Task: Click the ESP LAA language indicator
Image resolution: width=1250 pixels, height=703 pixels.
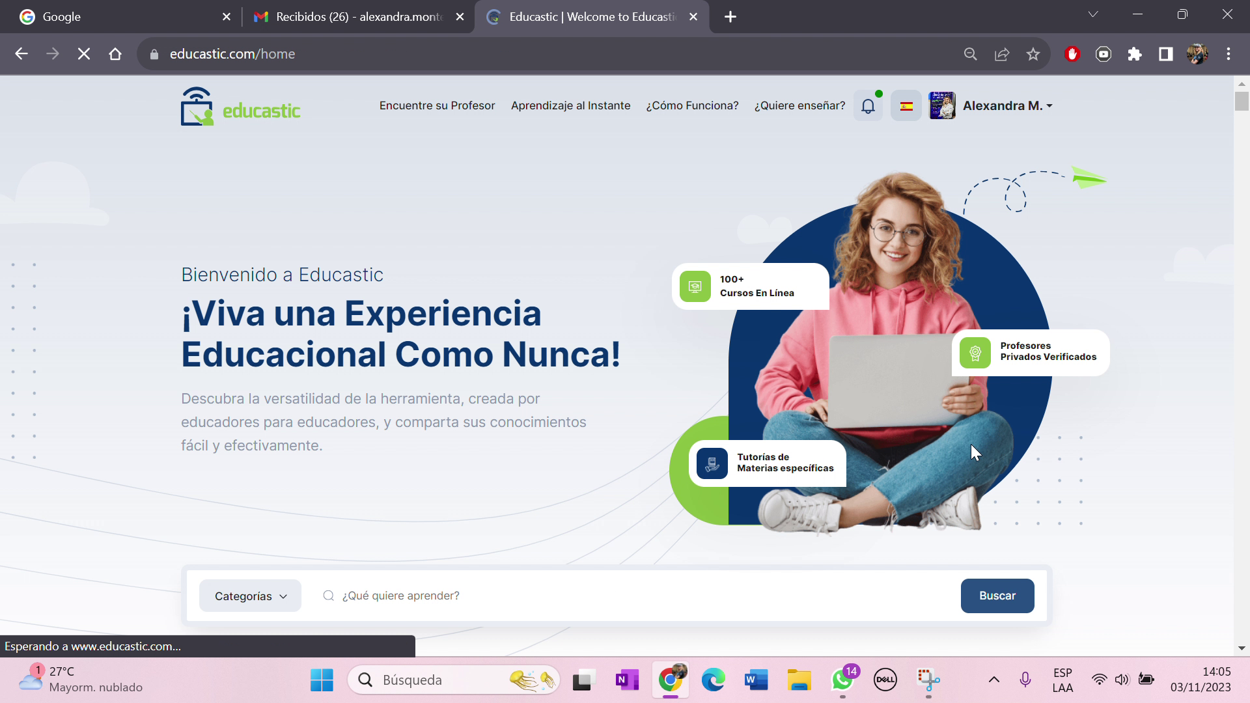Action: (1062, 680)
